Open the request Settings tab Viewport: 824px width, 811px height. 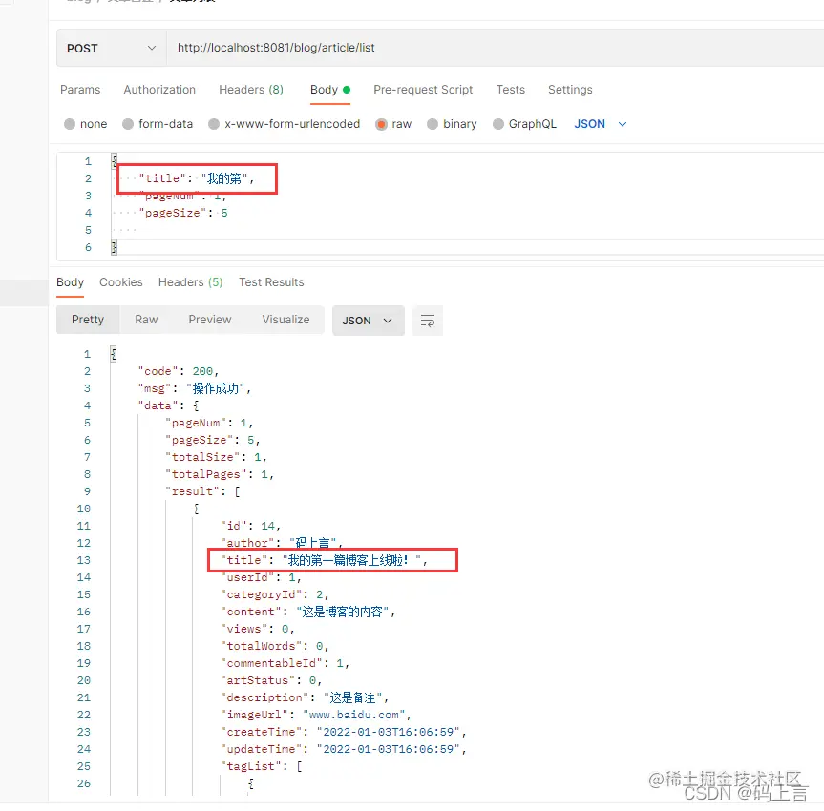point(570,90)
